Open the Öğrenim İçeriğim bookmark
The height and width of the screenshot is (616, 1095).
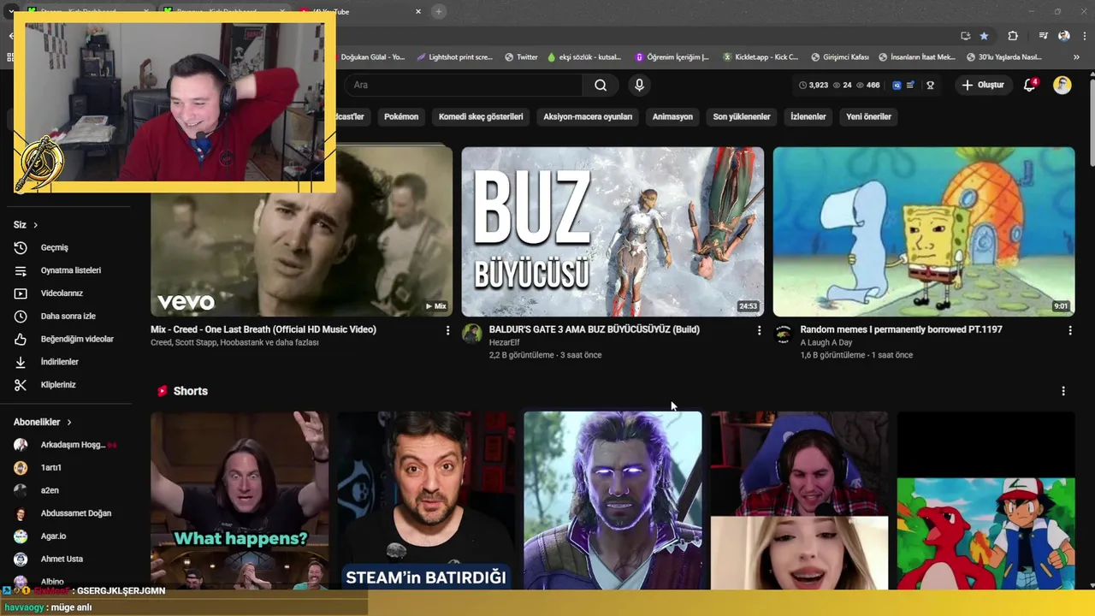click(x=672, y=57)
